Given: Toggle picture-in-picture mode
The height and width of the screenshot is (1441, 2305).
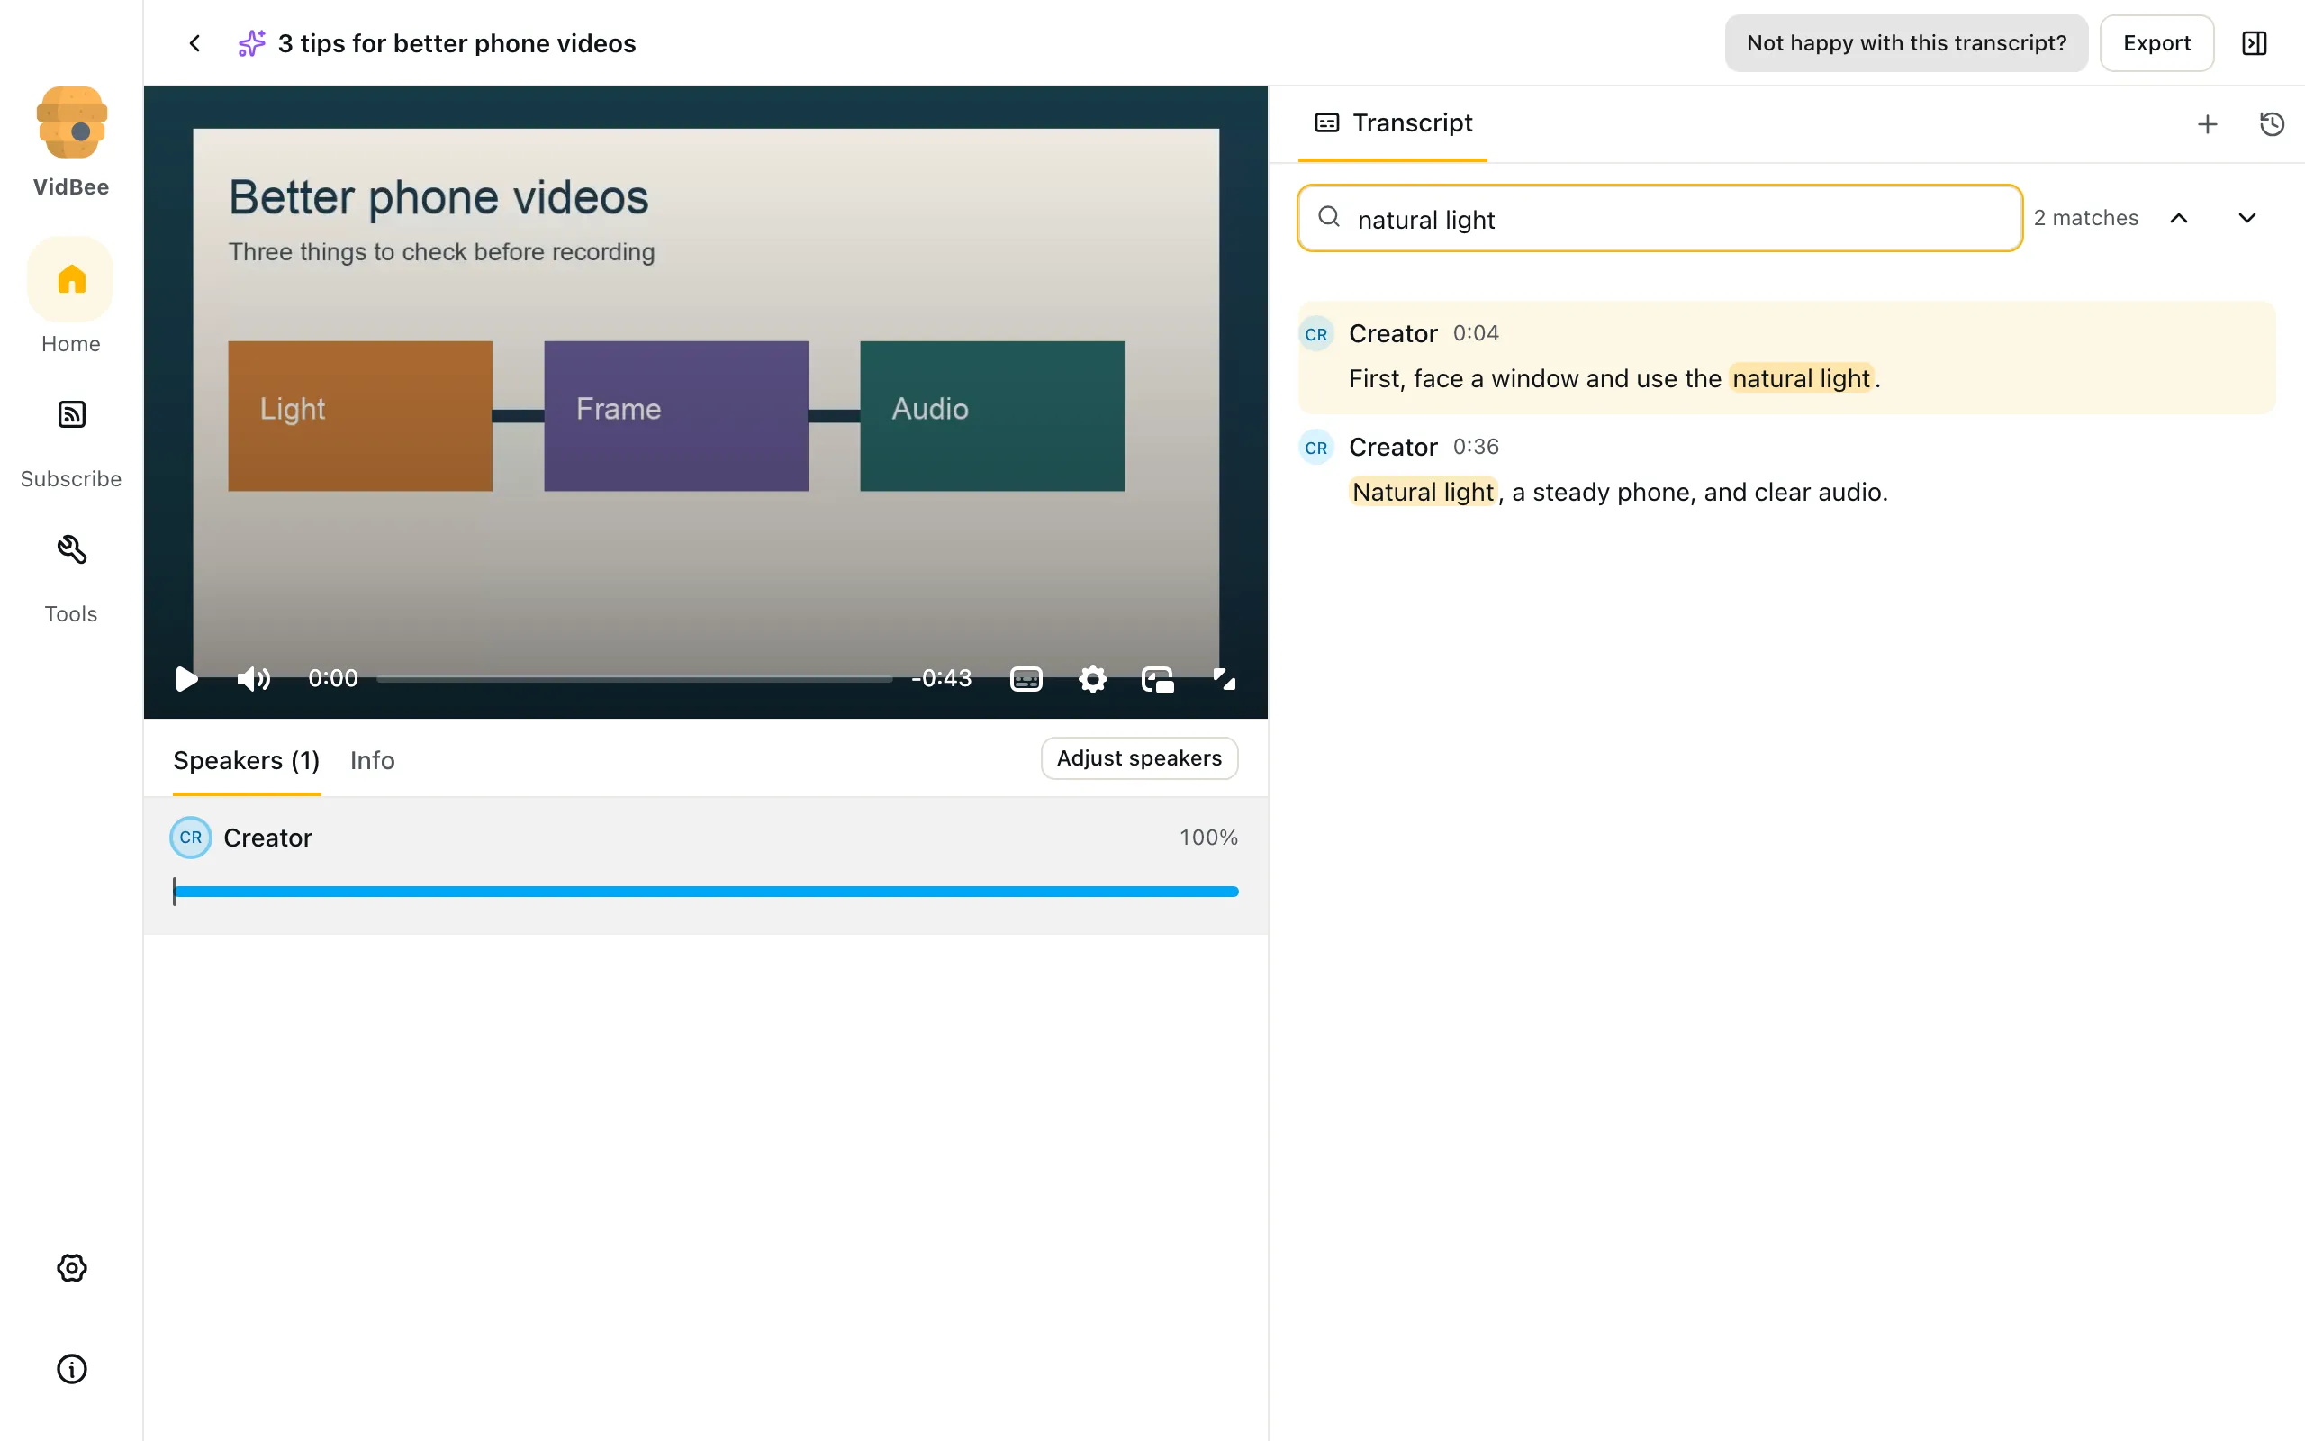Looking at the screenshot, I should click(x=1157, y=678).
